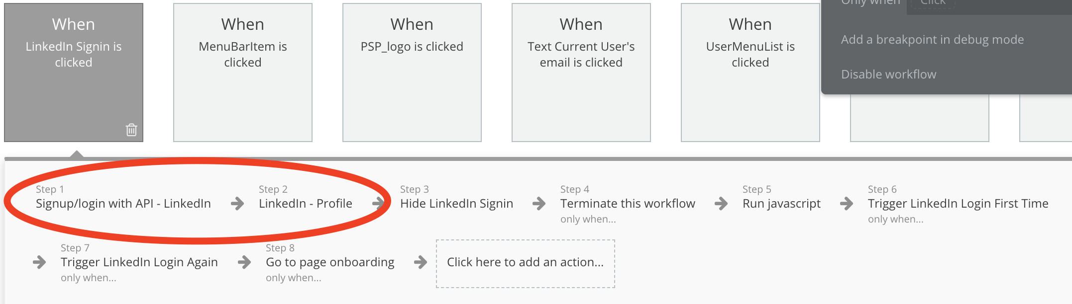Select the LinkedIn Signin is clicked event
The width and height of the screenshot is (1072, 304).
74,73
